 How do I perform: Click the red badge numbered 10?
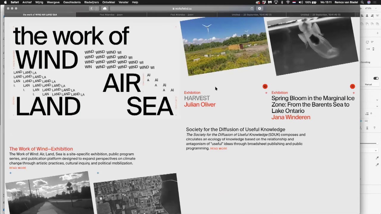265,86
